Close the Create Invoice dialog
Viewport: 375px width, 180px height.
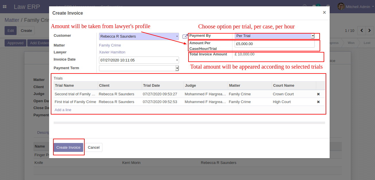tap(324, 12)
